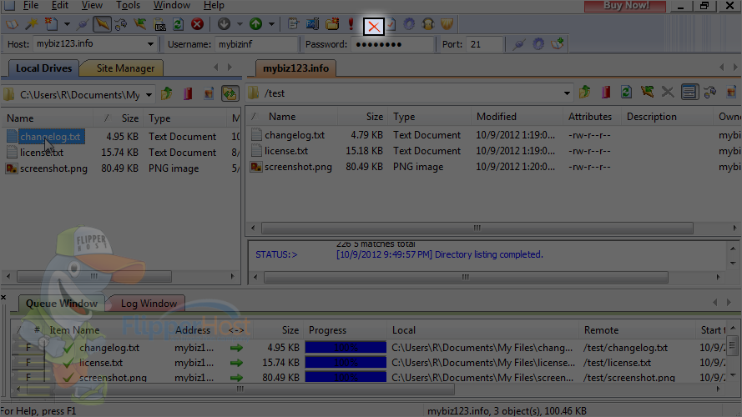Click the red Stop transfer icon
The image size is (742, 417).
pos(197,24)
